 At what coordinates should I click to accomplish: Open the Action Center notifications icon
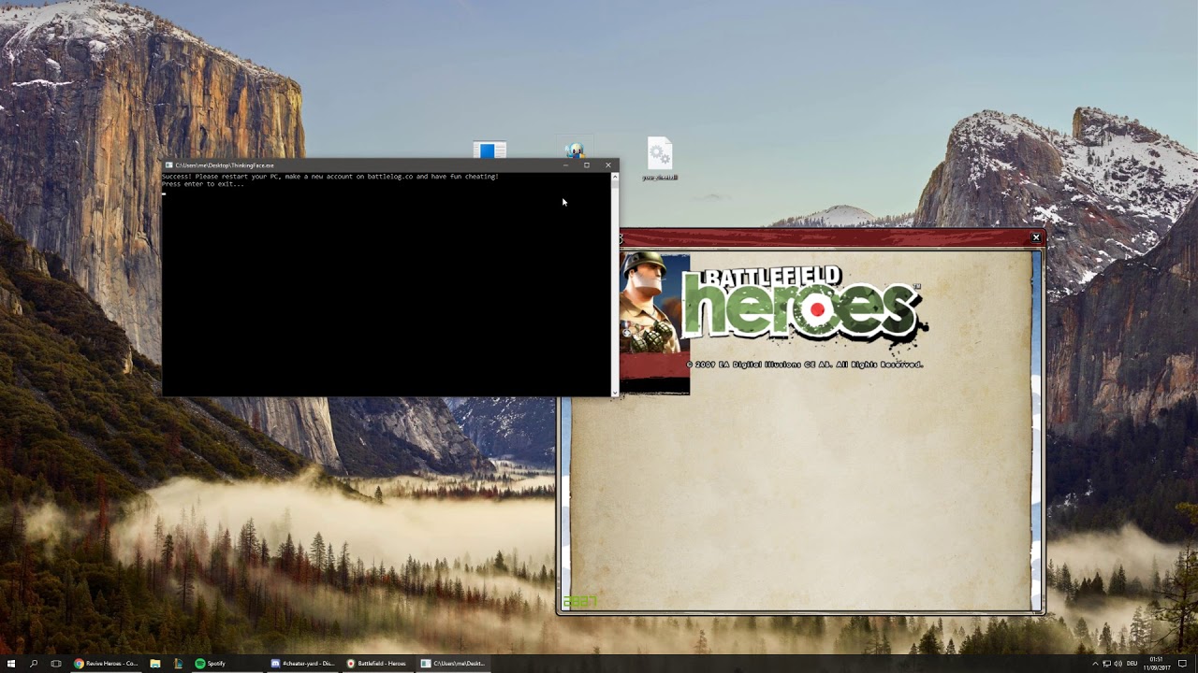tap(1182, 664)
